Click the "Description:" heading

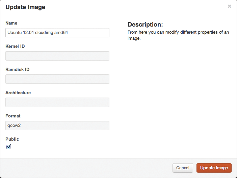(x=145, y=25)
